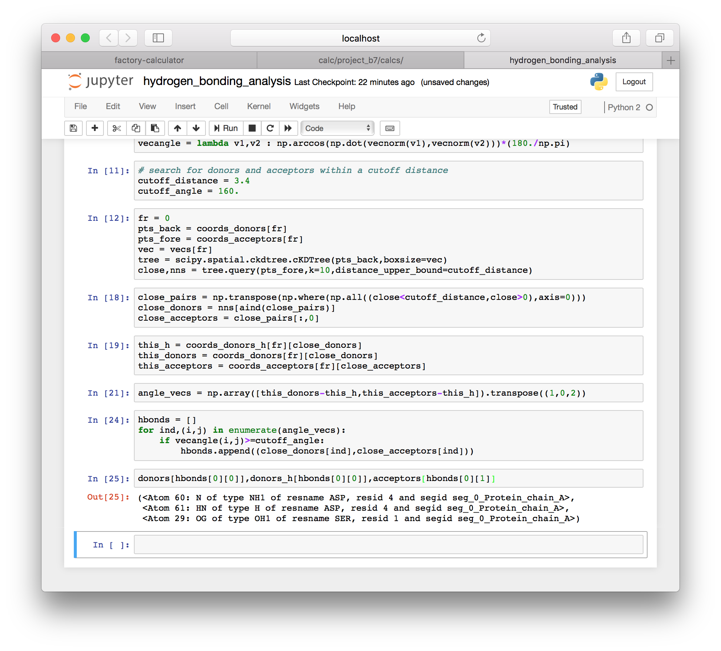Go forward in browser history
Viewport: 721px width, 651px height.
tap(128, 38)
